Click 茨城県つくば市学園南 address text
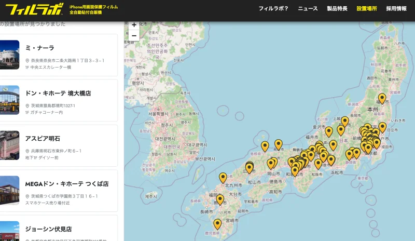This screenshot has width=415, height=241. [x=64, y=196]
